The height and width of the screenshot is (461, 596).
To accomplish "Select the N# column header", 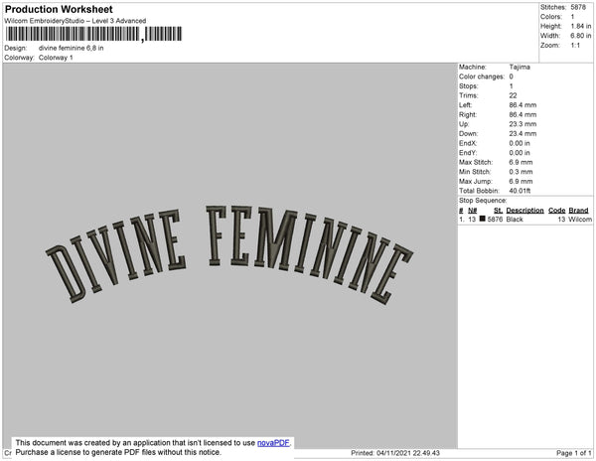I will click(472, 211).
